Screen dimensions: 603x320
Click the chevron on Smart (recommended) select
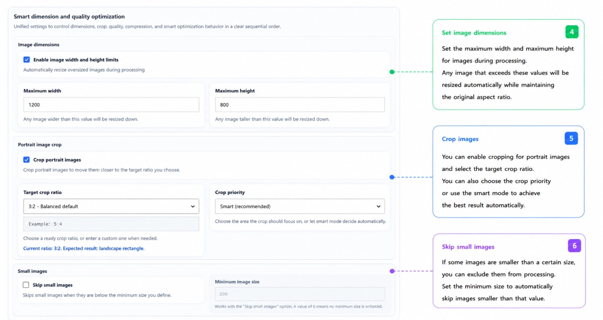[378, 206]
